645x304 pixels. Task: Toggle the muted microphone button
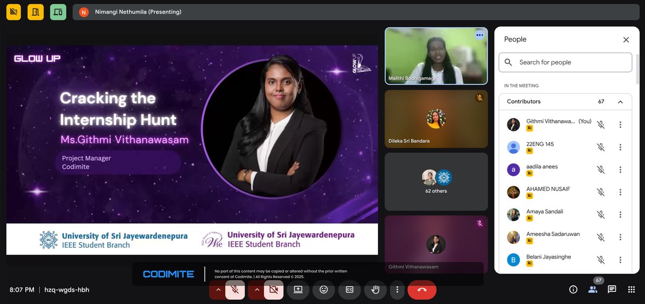pyautogui.click(x=235, y=290)
